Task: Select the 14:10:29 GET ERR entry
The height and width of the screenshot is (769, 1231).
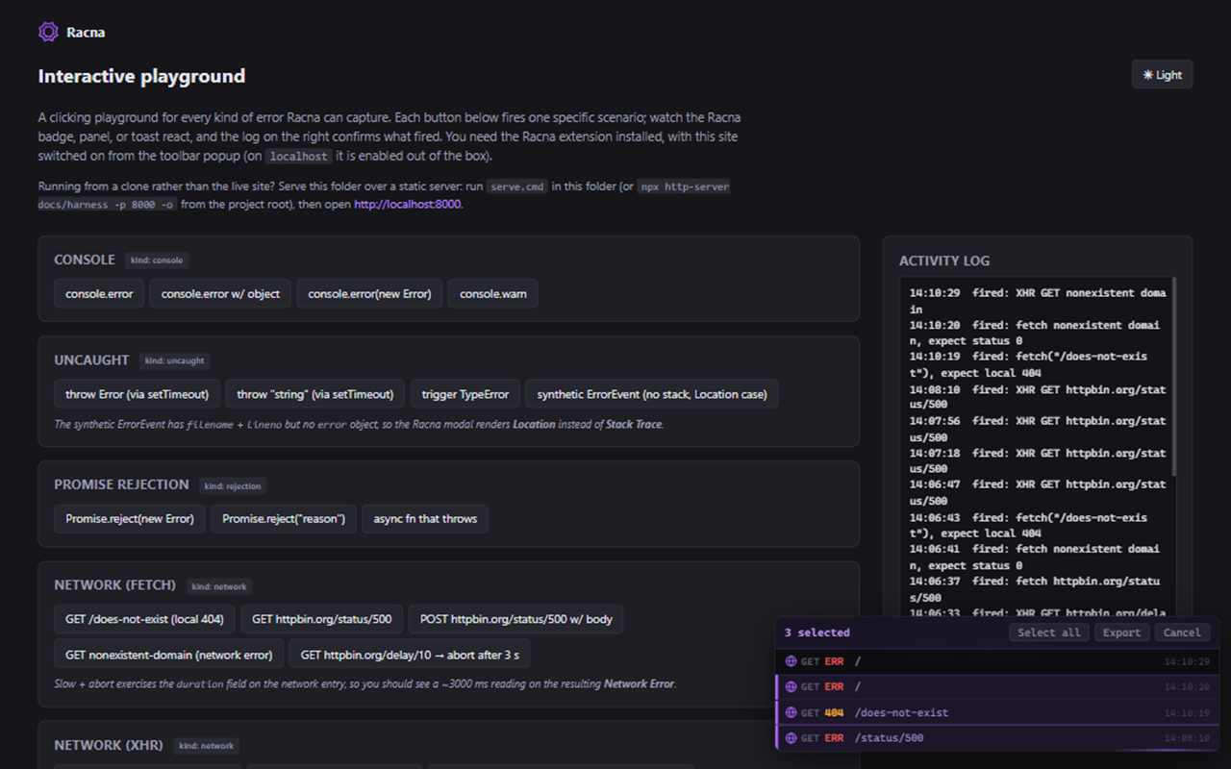Action: [997, 661]
